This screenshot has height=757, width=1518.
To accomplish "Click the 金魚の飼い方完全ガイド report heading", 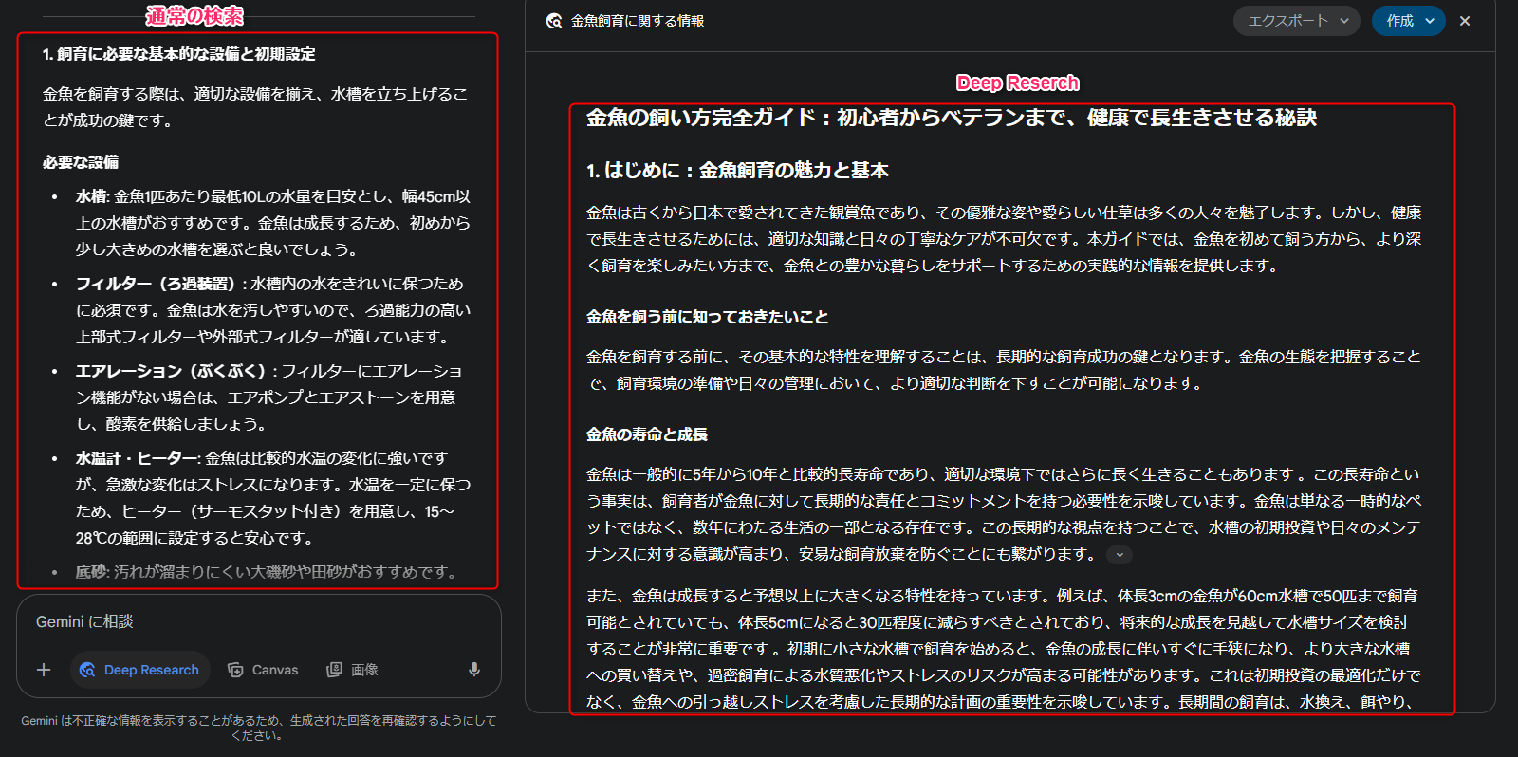I will [951, 118].
